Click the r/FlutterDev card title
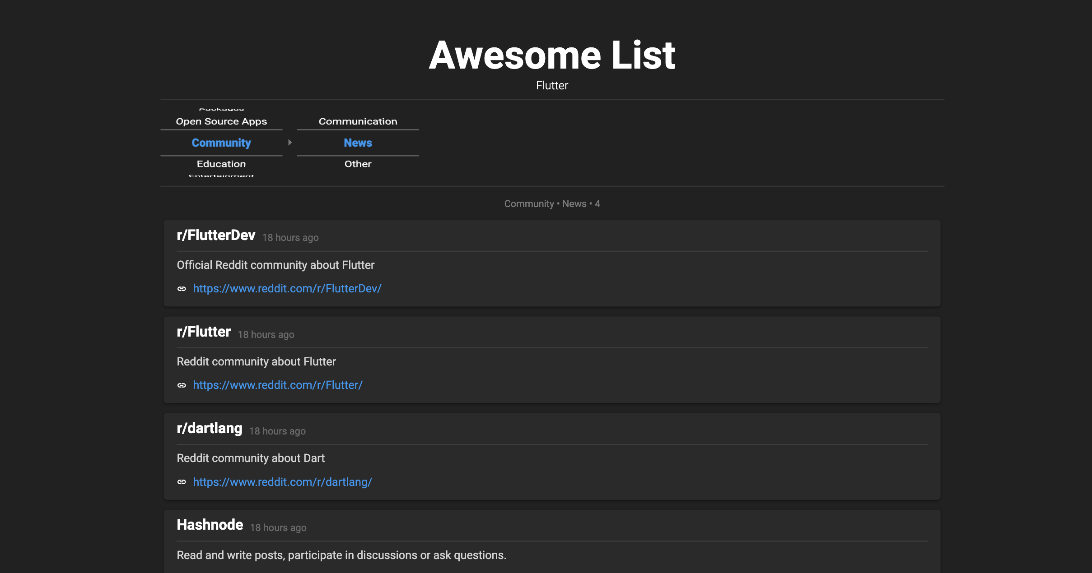 (216, 236)
